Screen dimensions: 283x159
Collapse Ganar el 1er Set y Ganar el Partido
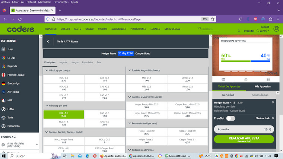point(47,132)
